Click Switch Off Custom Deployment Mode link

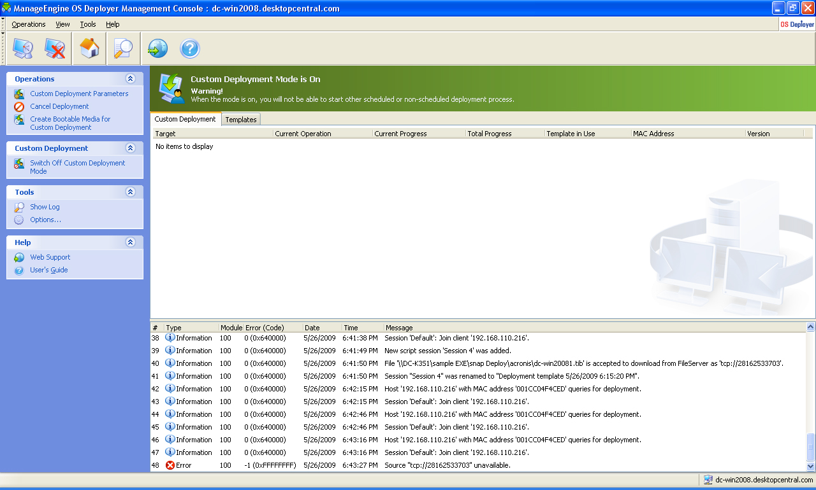tap(78, 167)
